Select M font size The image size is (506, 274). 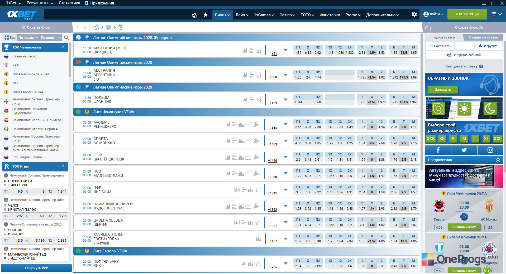[x=464, y=139]
